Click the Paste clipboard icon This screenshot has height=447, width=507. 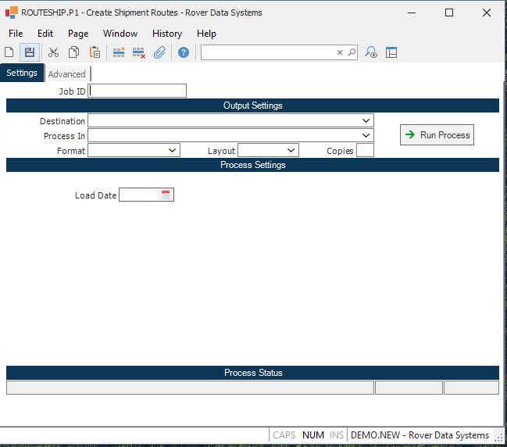click(x=95, y=52)
